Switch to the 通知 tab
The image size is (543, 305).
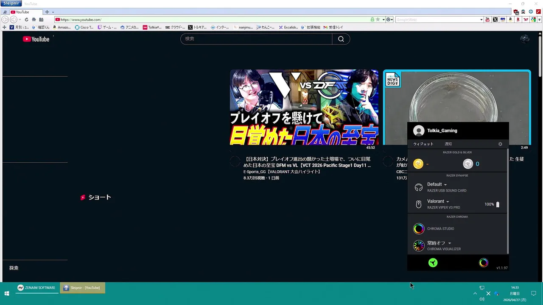point(448,144)
